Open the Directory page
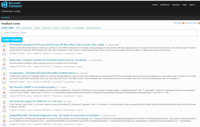 (176, 5)
